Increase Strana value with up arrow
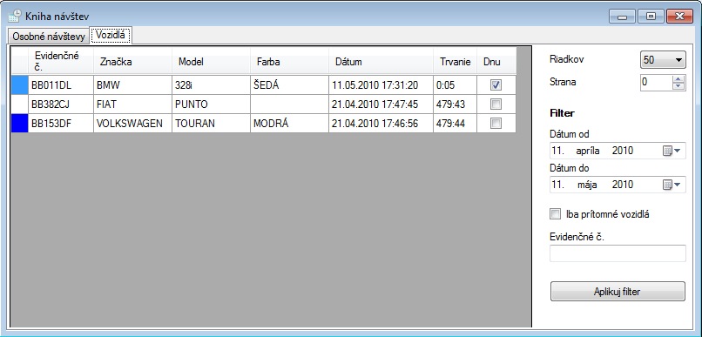702x337 pixels. click(679, 78)
